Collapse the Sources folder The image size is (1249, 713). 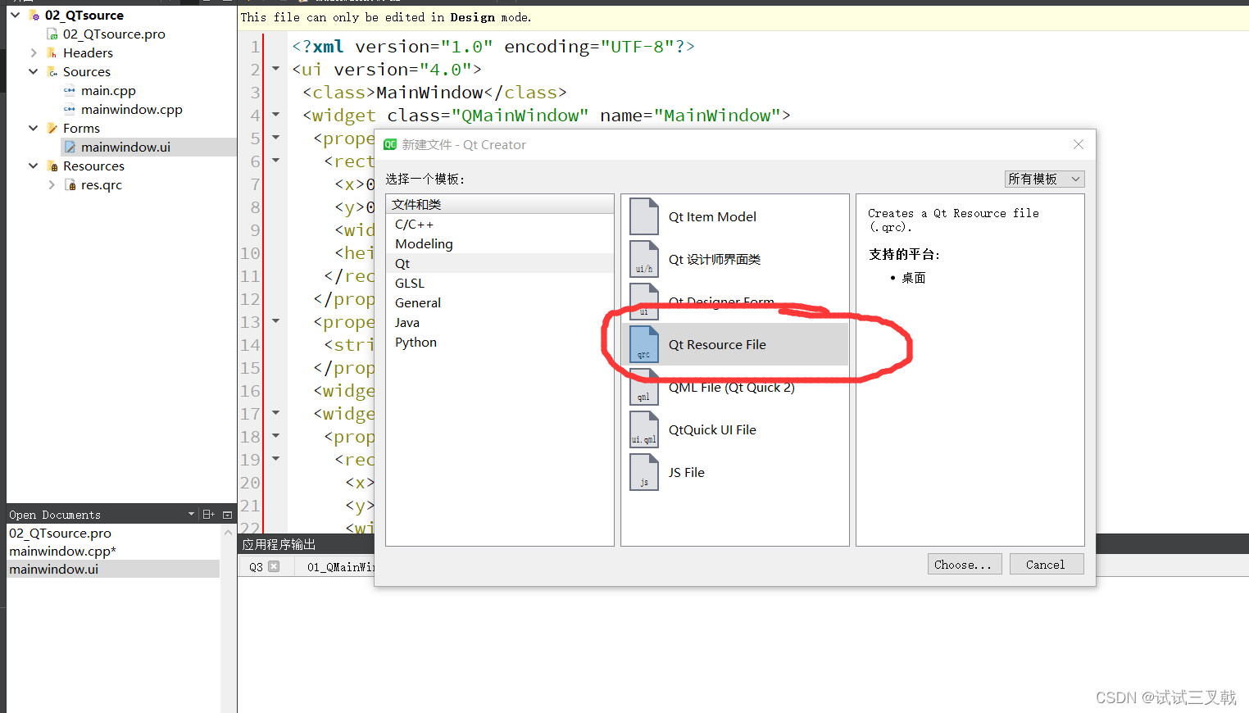[34, 71]
